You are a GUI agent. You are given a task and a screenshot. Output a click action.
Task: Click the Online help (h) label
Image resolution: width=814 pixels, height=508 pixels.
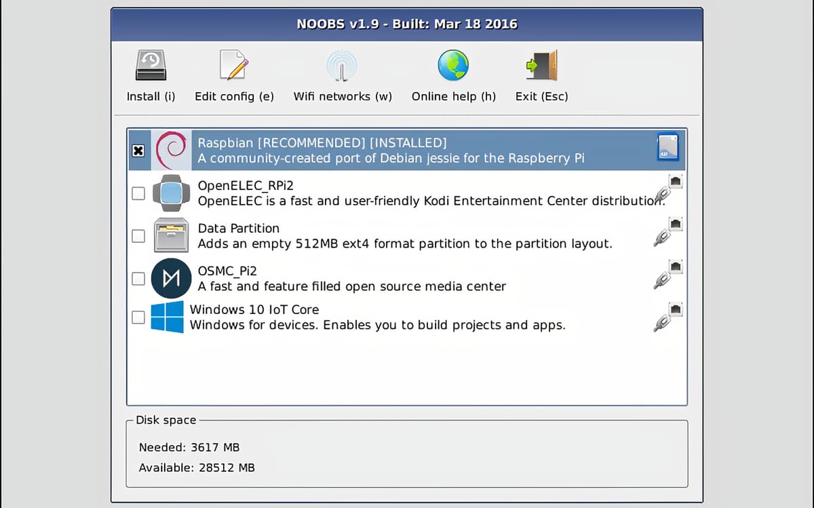454,96
